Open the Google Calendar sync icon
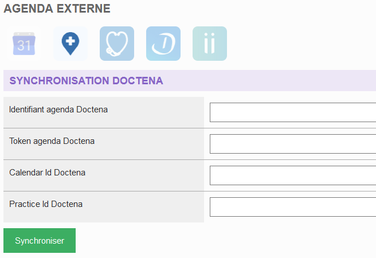Screen dimensions: 376x258 tap(24, 44)
